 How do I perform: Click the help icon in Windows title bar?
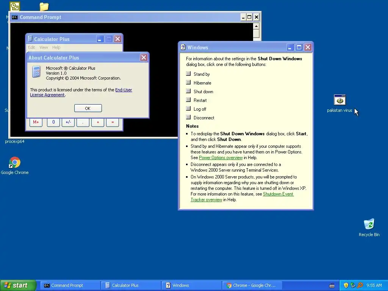183,47
